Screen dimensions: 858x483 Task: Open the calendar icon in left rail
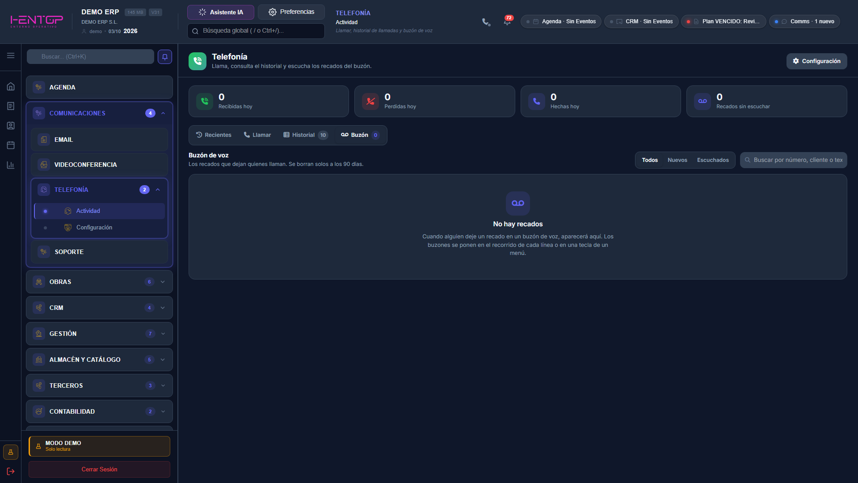pyautogui.click(x=11, y=145)
